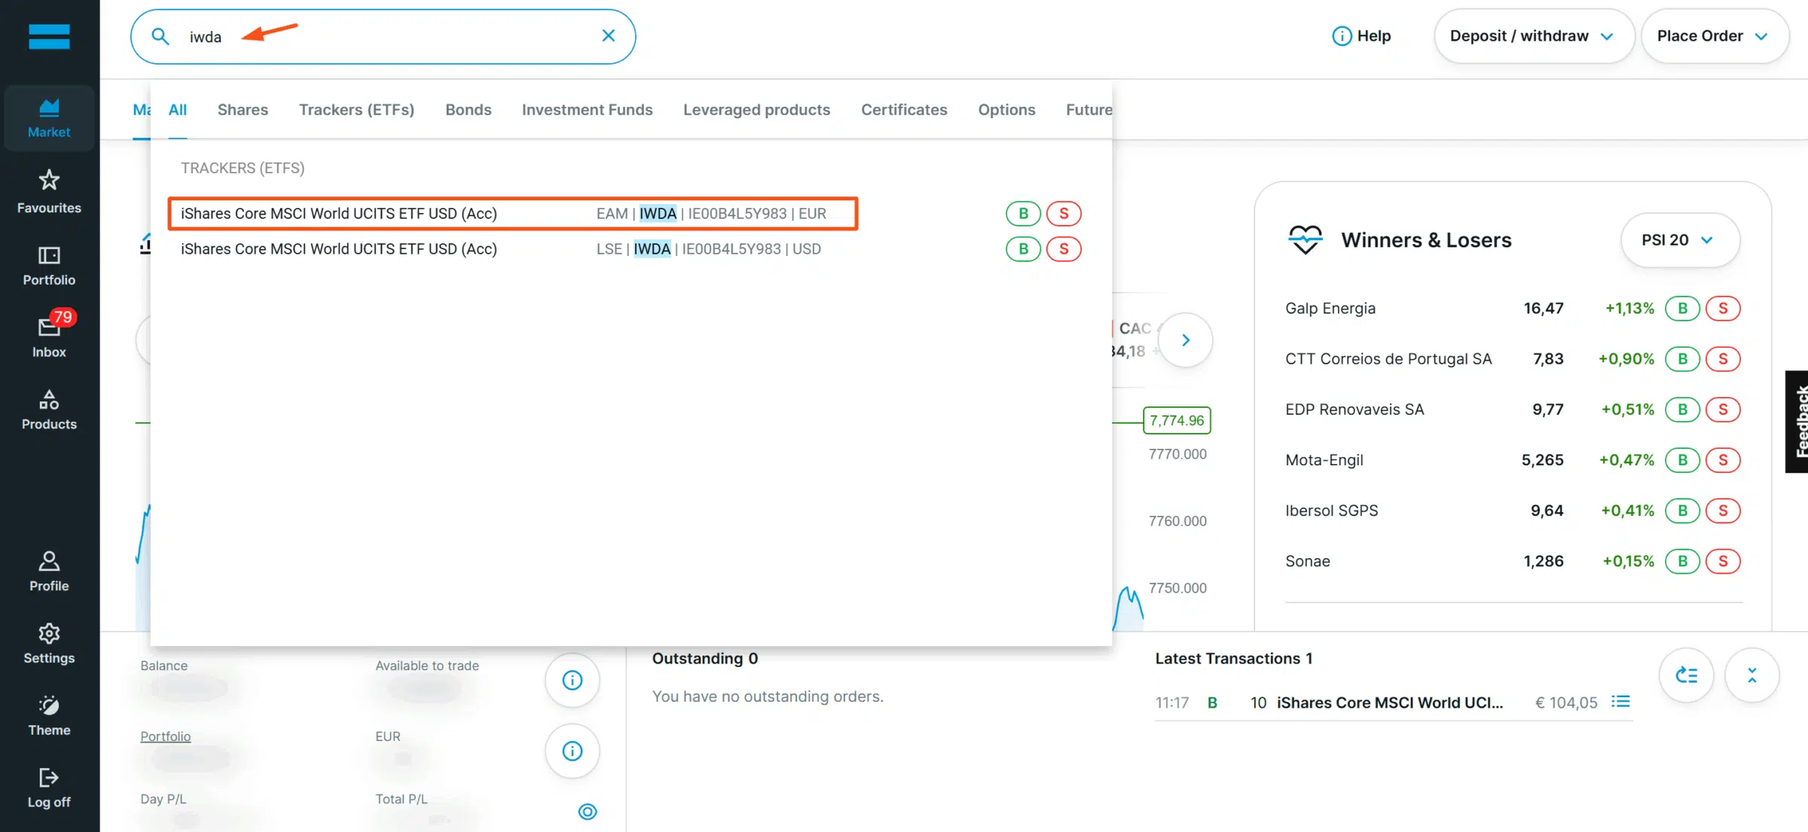Screen dimensions: 1808x832
Task: Sell Mota-Engil
Action: click(x=1723, y=459)
